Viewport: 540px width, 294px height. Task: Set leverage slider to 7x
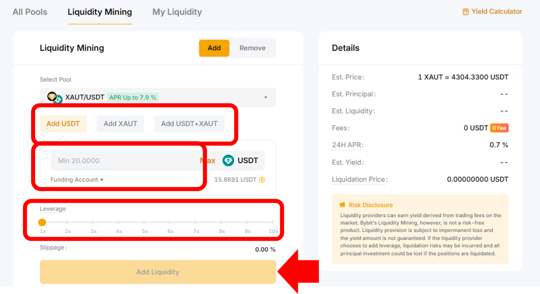[195, 222]
